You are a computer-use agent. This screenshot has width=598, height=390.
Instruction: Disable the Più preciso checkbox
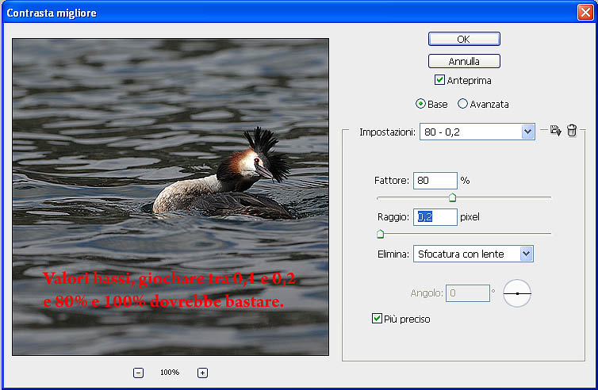point(377,319)
